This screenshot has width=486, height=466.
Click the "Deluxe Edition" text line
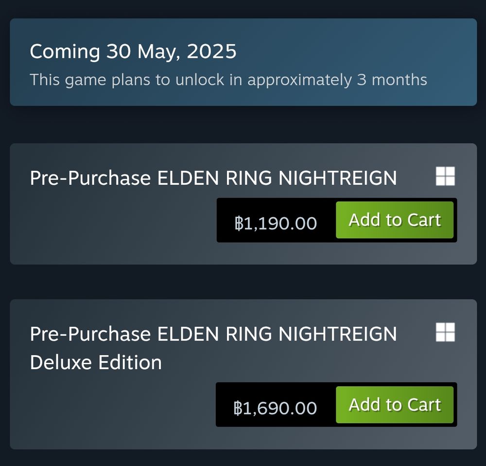coord(96,362)
